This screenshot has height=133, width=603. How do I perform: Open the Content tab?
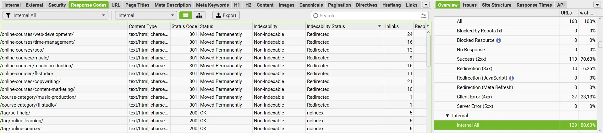coord(265,5)
